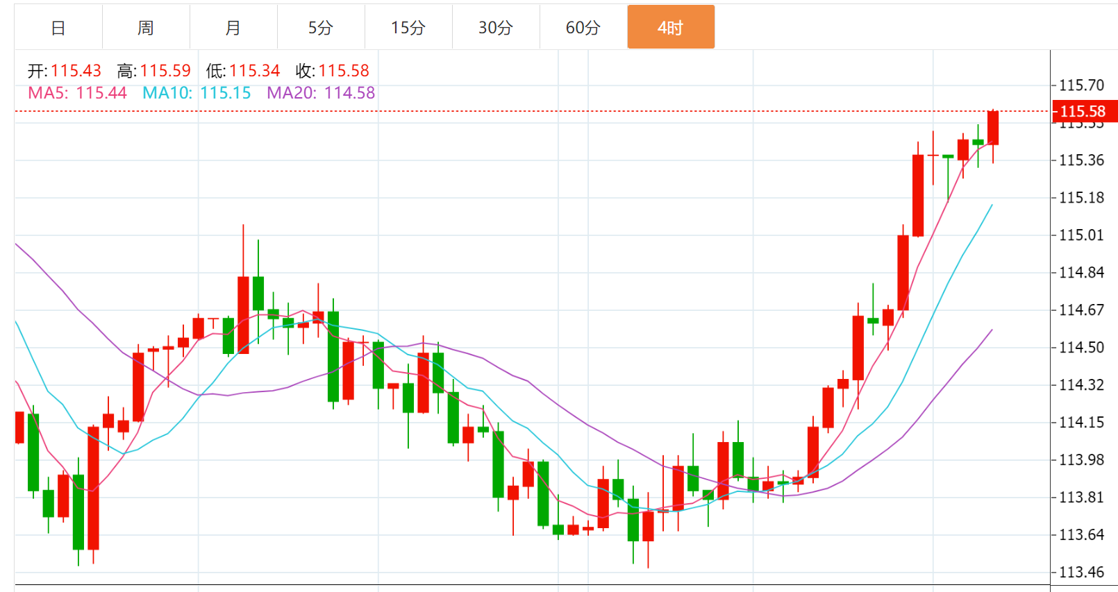Click the 113.46 label on price axis
This screenshot has width=1118, height=592.
point(1081,573)
